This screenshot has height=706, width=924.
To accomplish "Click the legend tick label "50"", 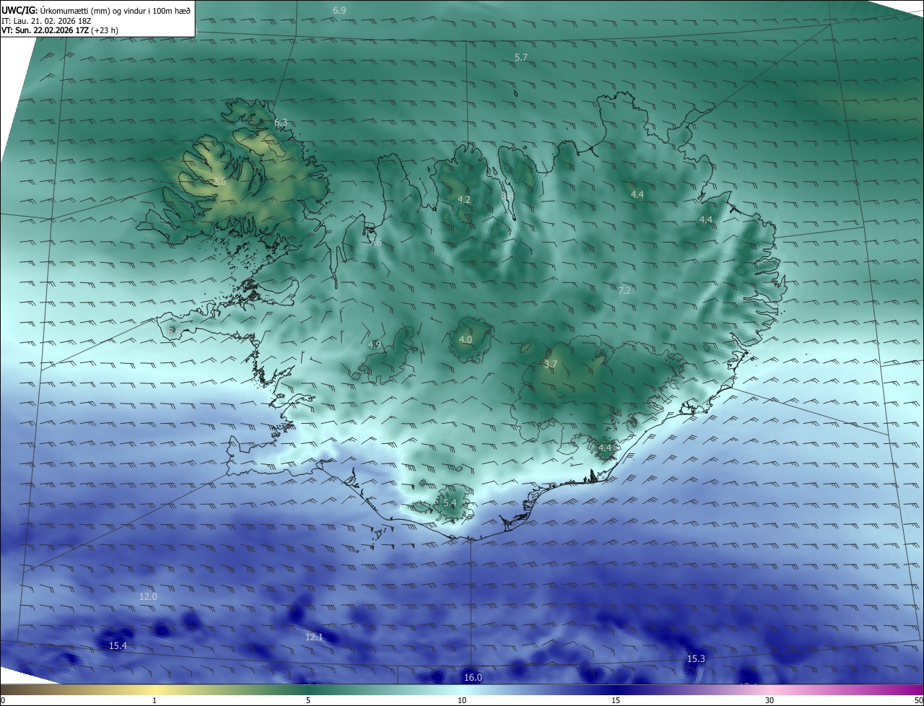I will coord(918,700).
